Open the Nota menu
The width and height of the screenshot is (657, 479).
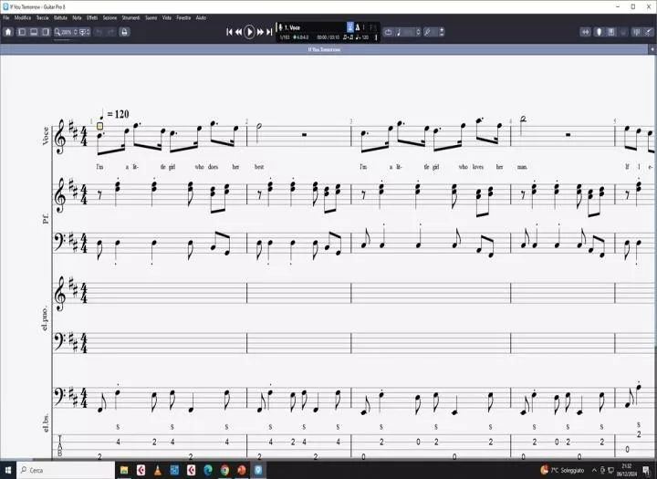pyautogui.click(x=77, y=17)
